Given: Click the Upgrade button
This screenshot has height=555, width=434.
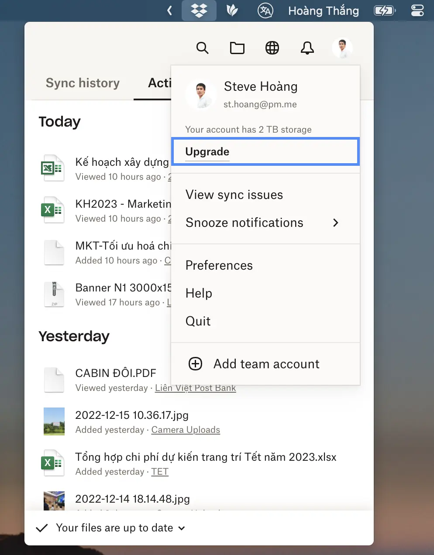Looking at the screenshot, I should pos(207,151).
